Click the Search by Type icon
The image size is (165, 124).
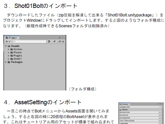point(49,41)
